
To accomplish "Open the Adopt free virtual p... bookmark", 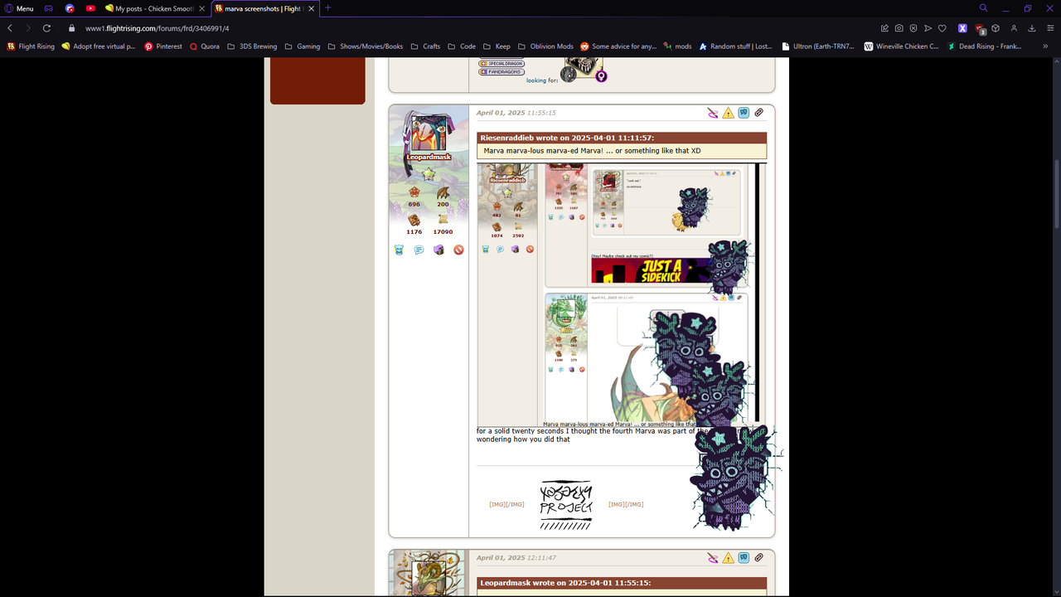I will tap(98, 46).
